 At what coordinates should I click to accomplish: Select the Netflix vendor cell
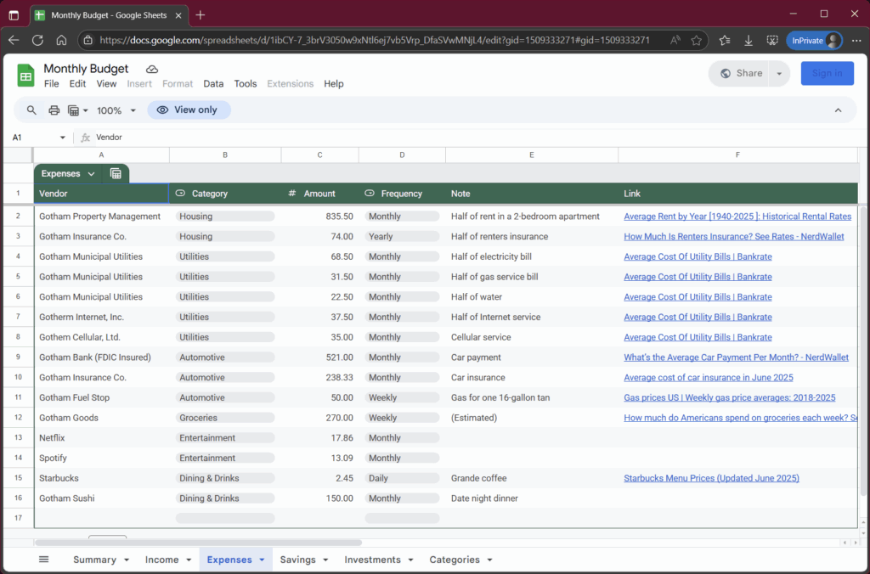(102, 438)
